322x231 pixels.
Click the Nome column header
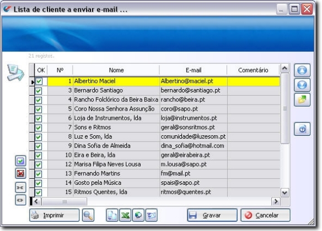(116, 70)
